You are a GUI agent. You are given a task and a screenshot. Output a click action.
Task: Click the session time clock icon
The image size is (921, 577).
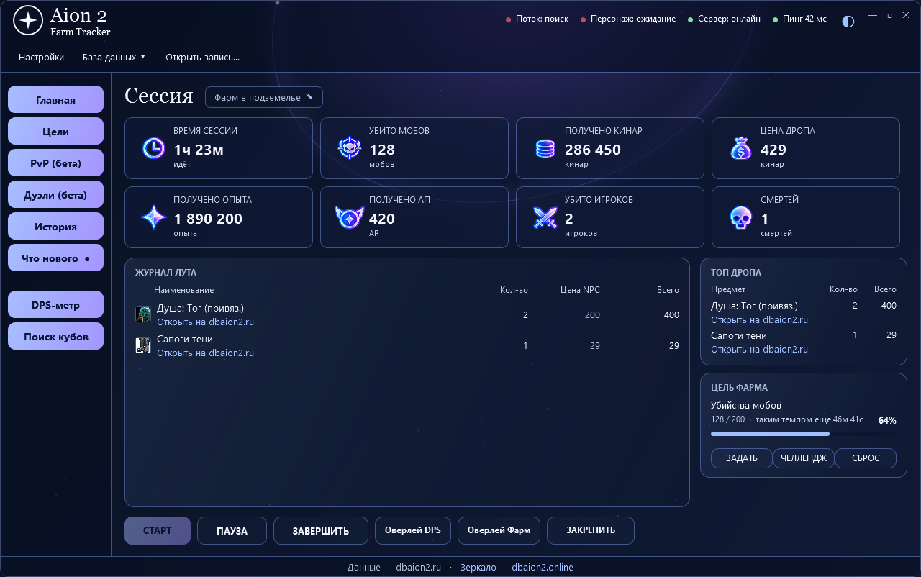[153, 148]
